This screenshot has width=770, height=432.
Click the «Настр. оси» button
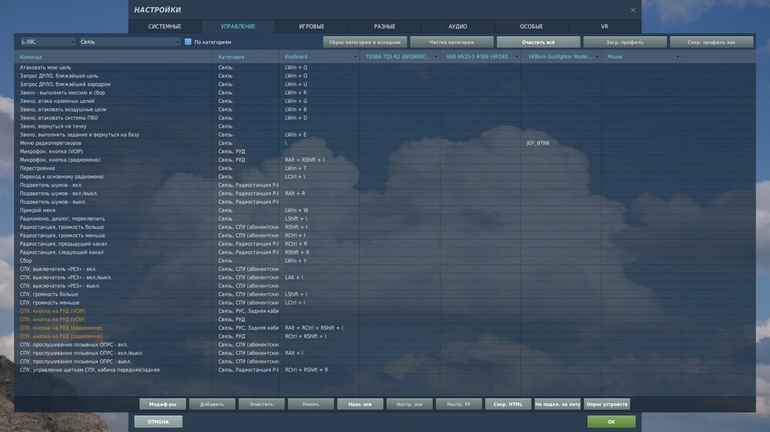click(x=410, y=404)
